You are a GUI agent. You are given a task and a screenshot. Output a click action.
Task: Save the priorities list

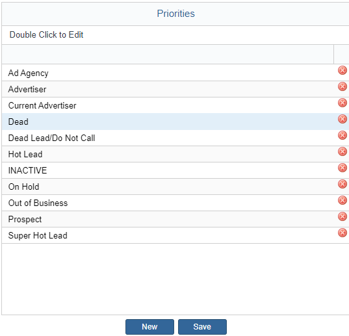pos(202,327)
